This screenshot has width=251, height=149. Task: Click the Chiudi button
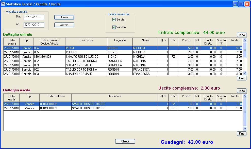(x=125, y=141)
